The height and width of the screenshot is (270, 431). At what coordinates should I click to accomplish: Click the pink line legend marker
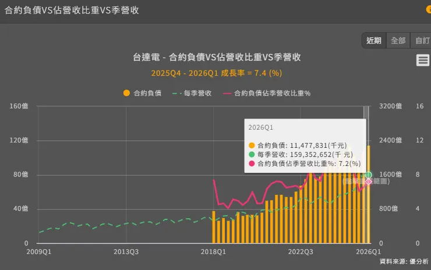(227, 93)
